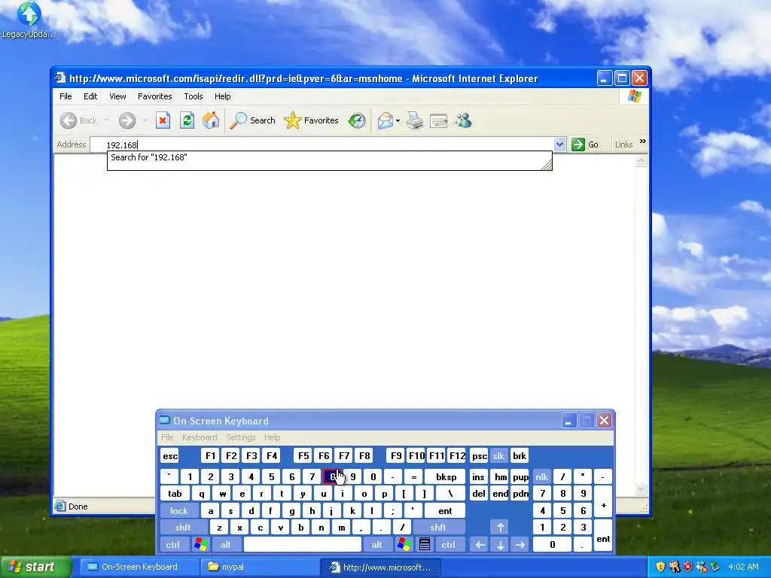Click the bksp key on keyboard
The image size is (771, 578).
click(x=446, y=476)
